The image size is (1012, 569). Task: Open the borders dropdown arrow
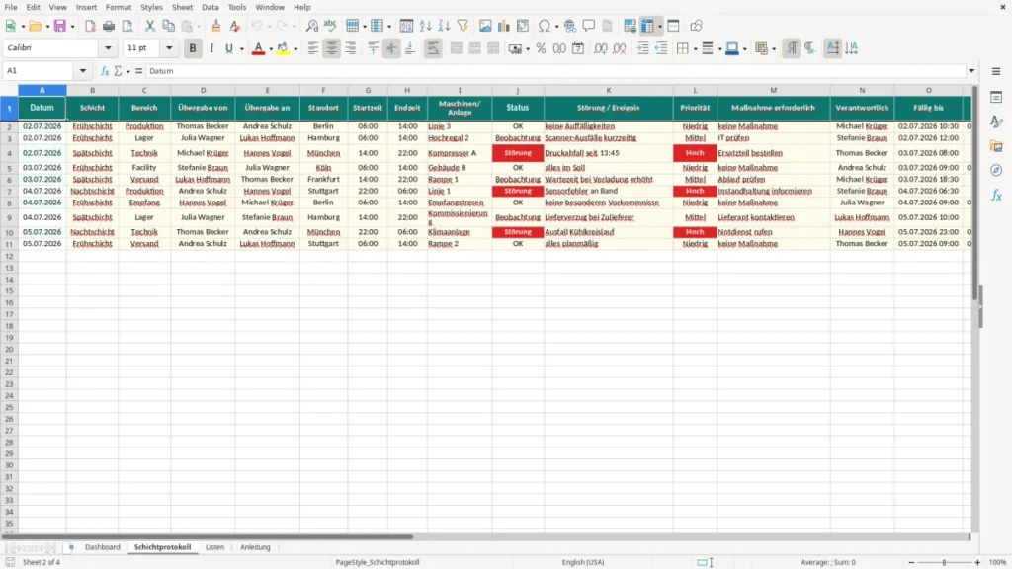(x=695, y=49)
